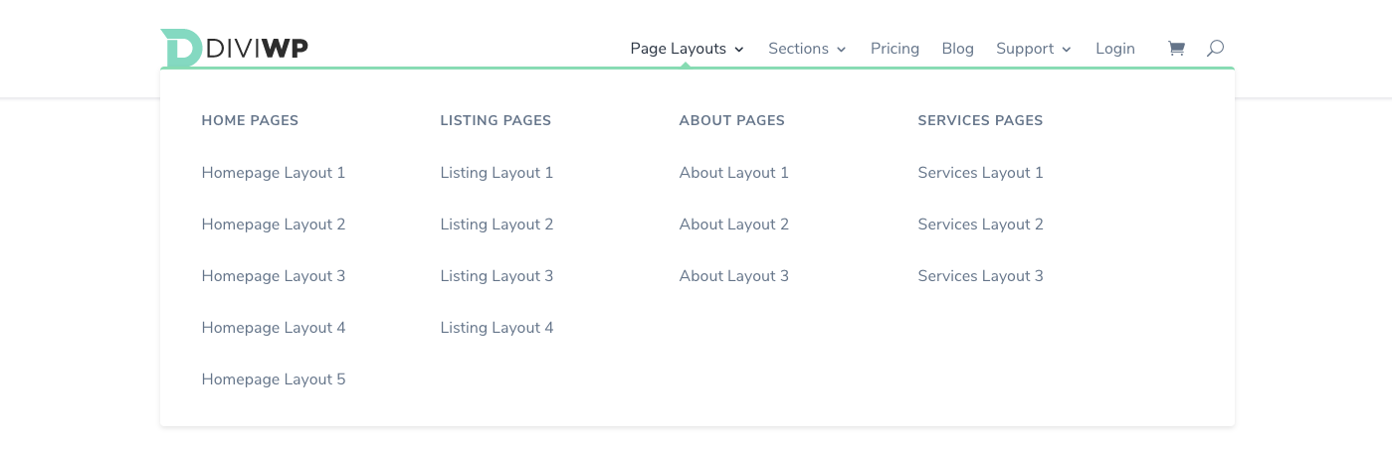Open Homepage Layout 1
This screenshot has height=452, width=1392.
[274, 173]
